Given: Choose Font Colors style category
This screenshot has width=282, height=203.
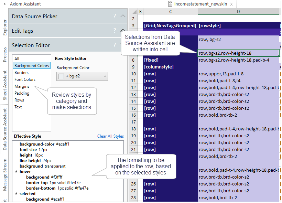Looking at the screenshot, I should 25,79.
